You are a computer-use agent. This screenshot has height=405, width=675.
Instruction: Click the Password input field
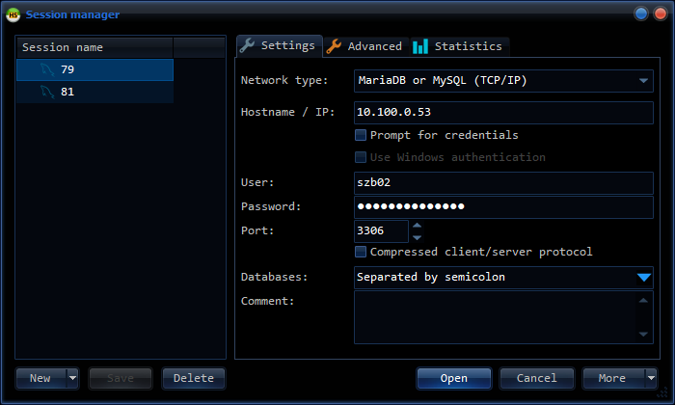click(503, 207)
